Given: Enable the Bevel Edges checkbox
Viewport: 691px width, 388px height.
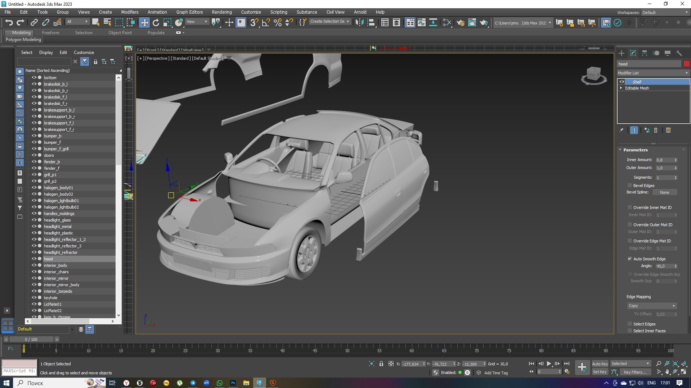Looking at the screenshot, I should point(630,186).
